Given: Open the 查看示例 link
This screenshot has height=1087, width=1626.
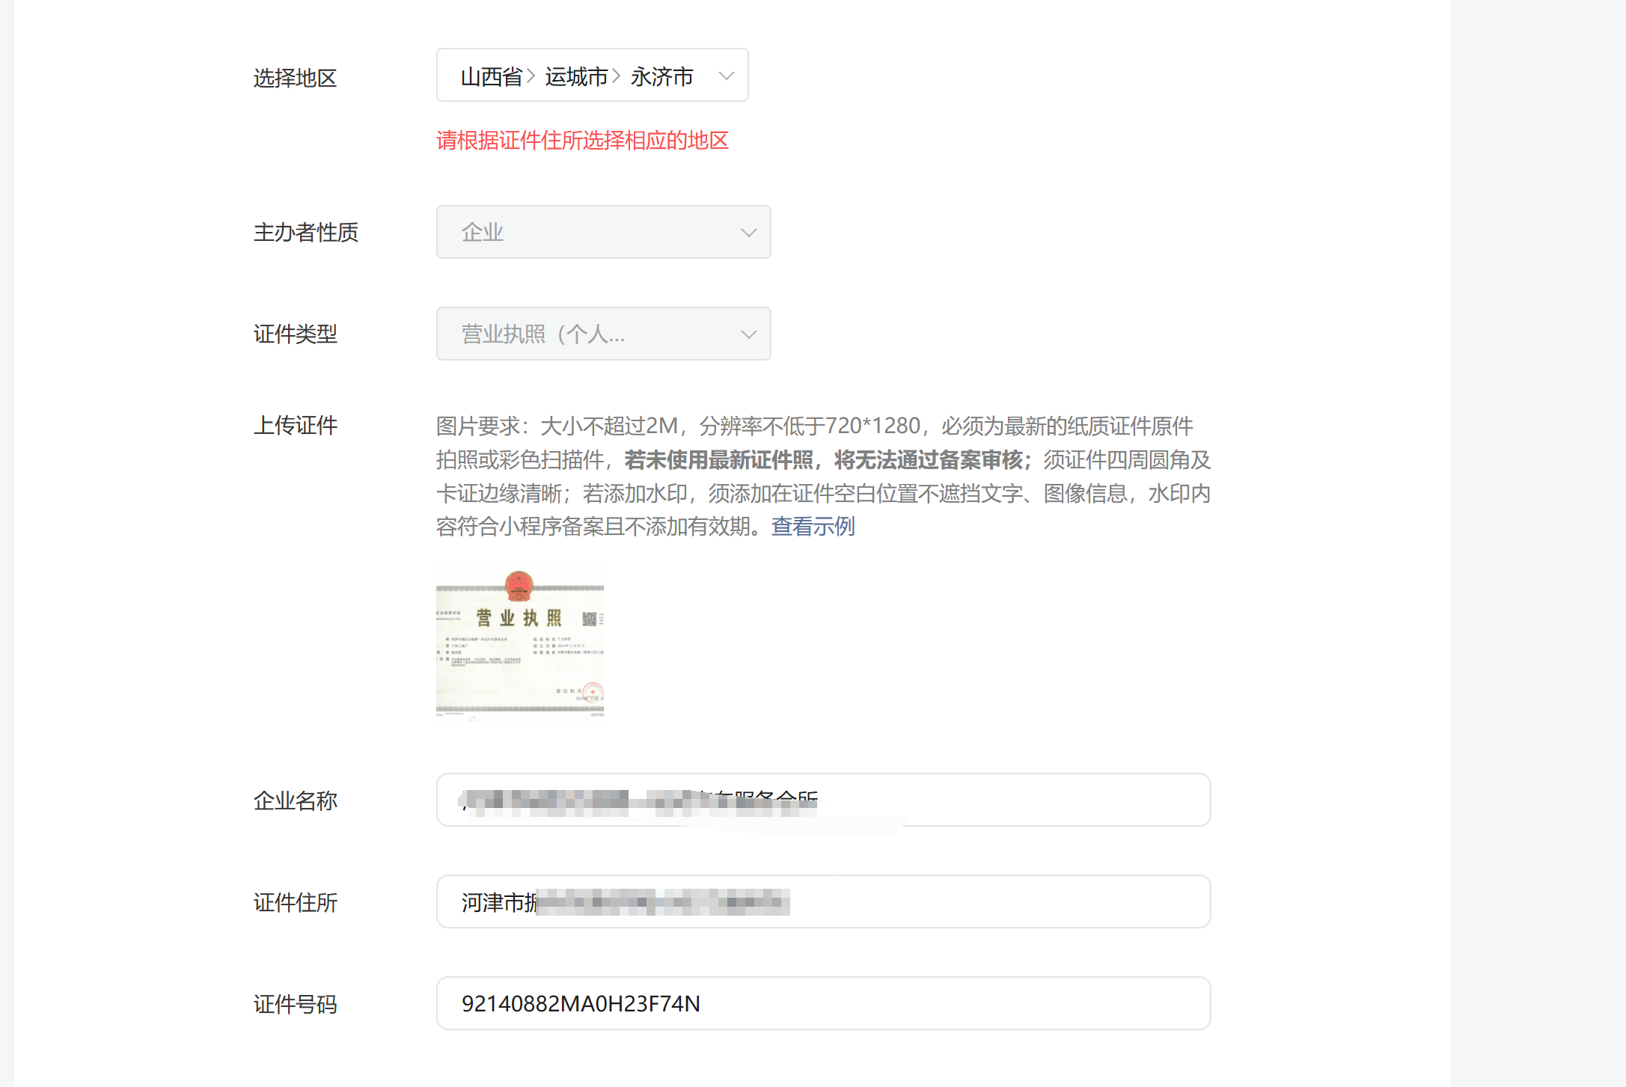Looking at the screenshot, I should pos(813,526).
